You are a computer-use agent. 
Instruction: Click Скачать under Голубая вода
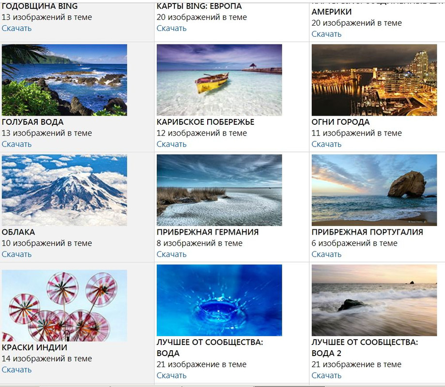(x=16, y=144)
